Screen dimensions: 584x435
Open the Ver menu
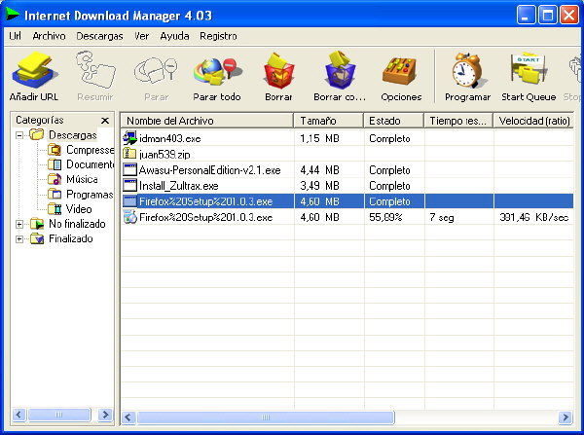tap(141, 36)
